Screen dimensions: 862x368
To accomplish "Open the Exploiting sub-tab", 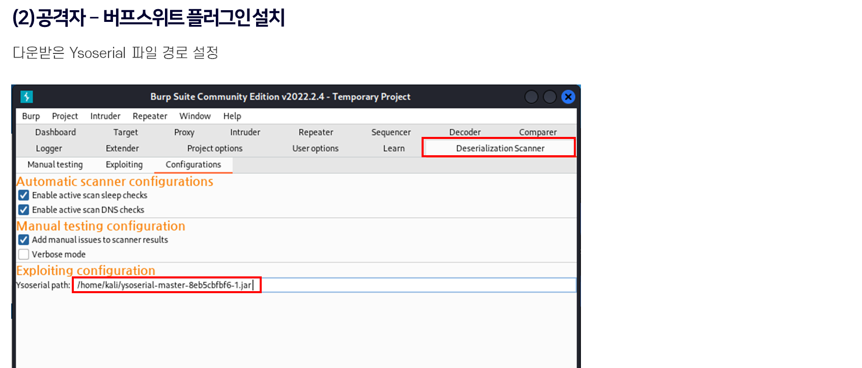I will pos(124,165).
